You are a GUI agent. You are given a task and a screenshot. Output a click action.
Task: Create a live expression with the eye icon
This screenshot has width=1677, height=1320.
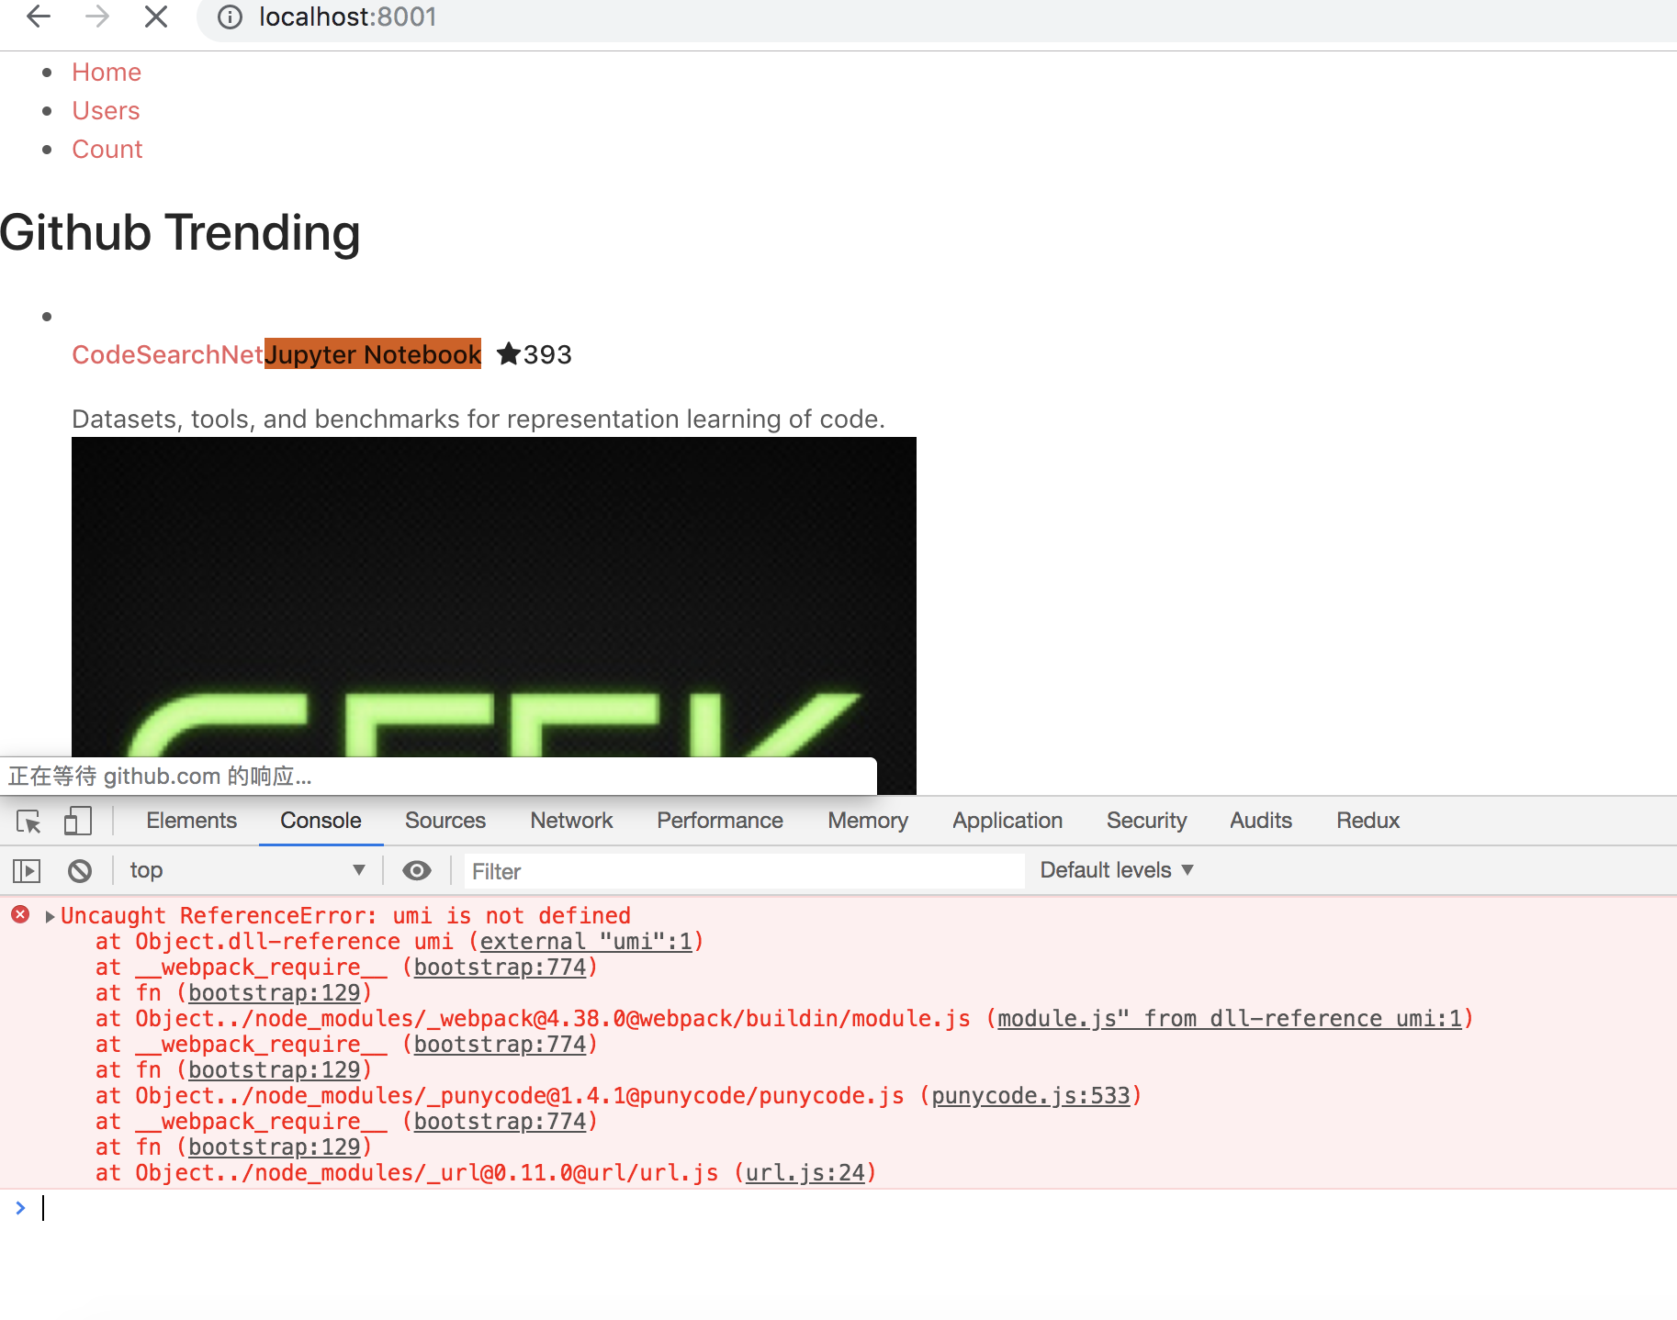pyautogui.click(x=417, y=870)
